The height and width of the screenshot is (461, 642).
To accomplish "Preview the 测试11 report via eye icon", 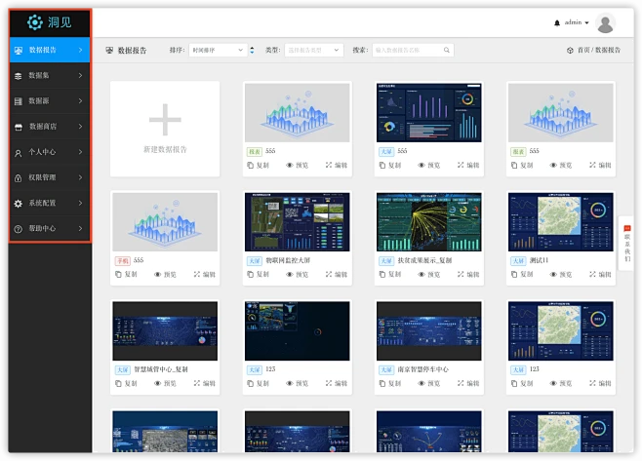I will [554, 275].
